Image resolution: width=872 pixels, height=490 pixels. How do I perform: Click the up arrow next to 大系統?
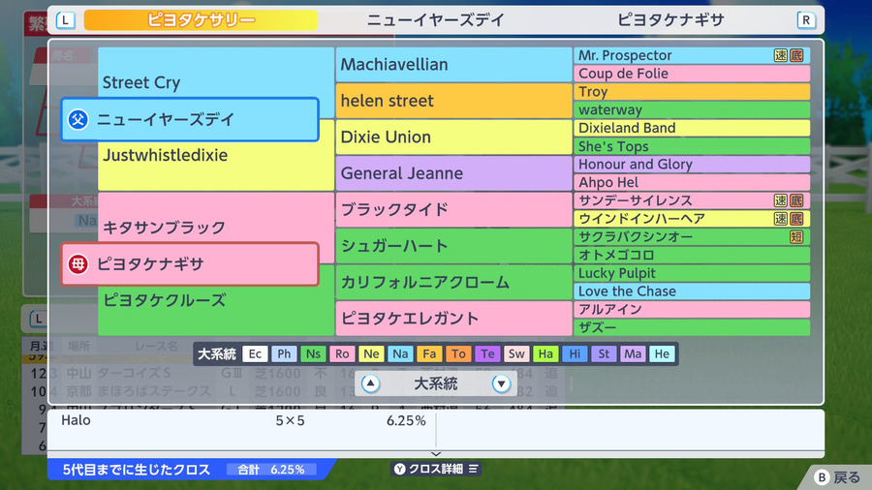point(370,383)
